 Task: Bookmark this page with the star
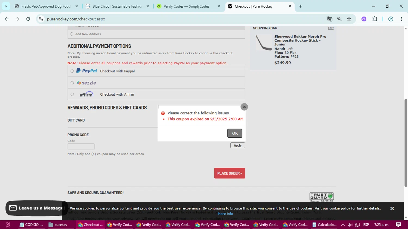point(349,19)
